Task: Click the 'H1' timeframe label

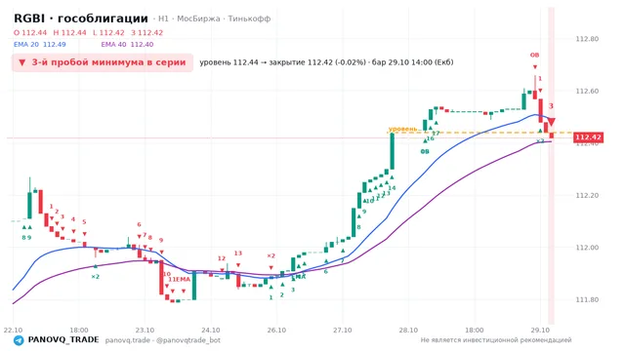Action: [163, 19]
